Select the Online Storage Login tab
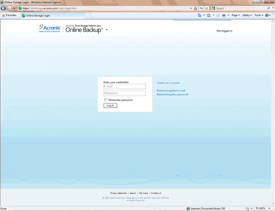275x211 pixels. (53, 15)
